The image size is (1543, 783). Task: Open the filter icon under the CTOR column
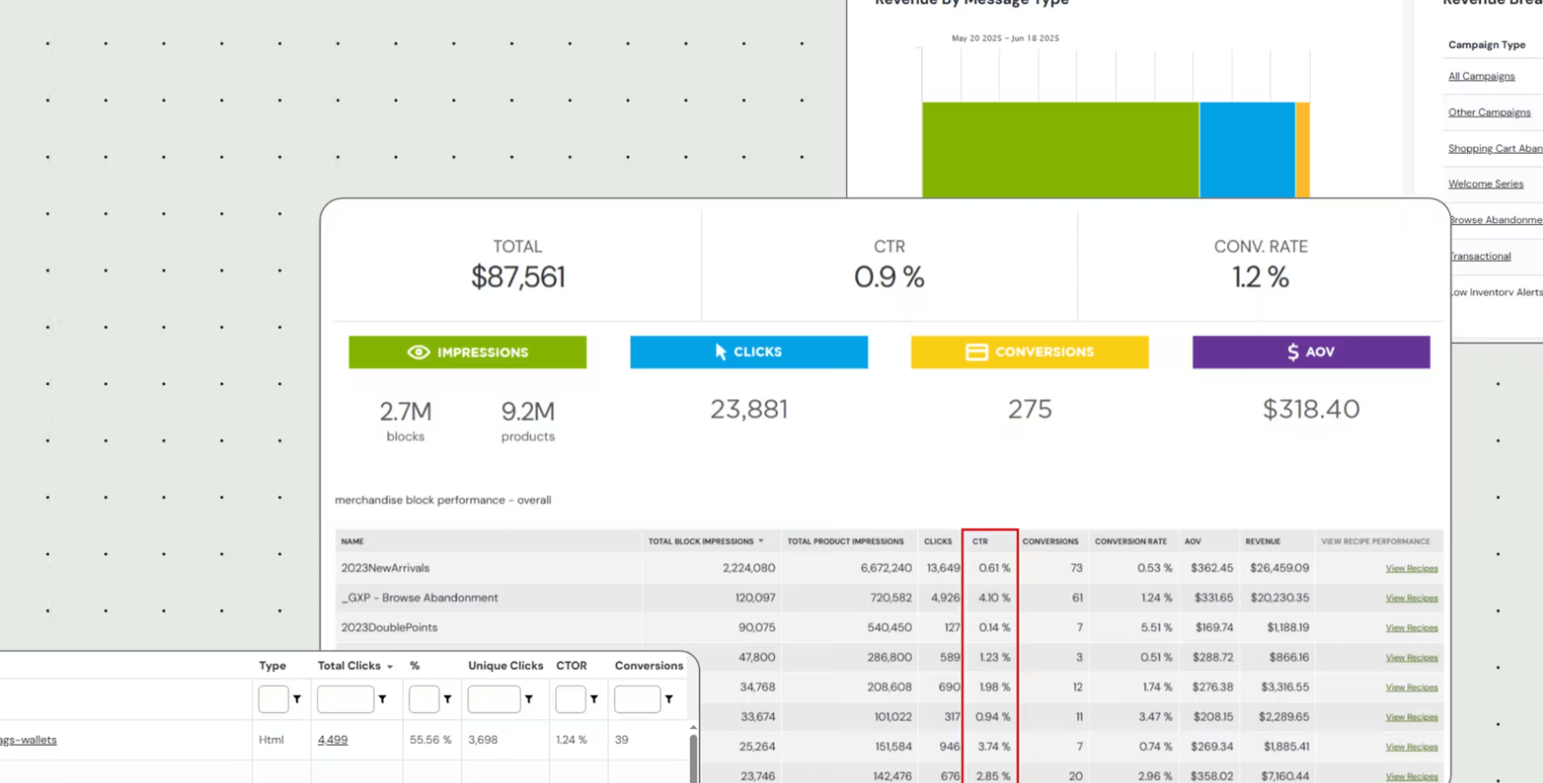click(x=594, y=700)
